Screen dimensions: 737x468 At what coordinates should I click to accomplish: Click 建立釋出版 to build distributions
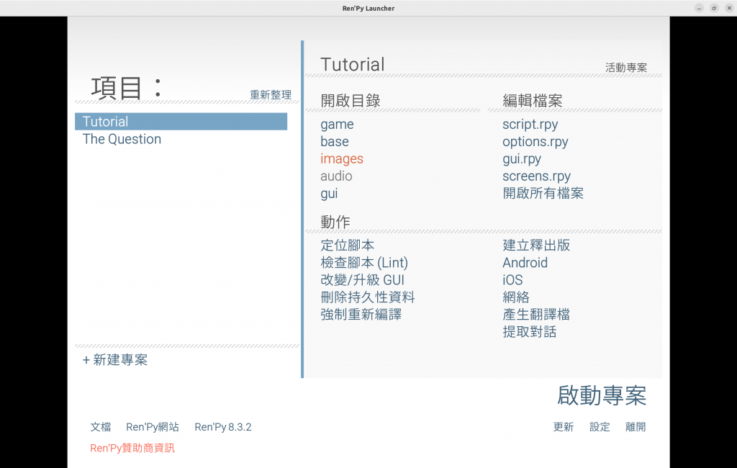(536, 246)
